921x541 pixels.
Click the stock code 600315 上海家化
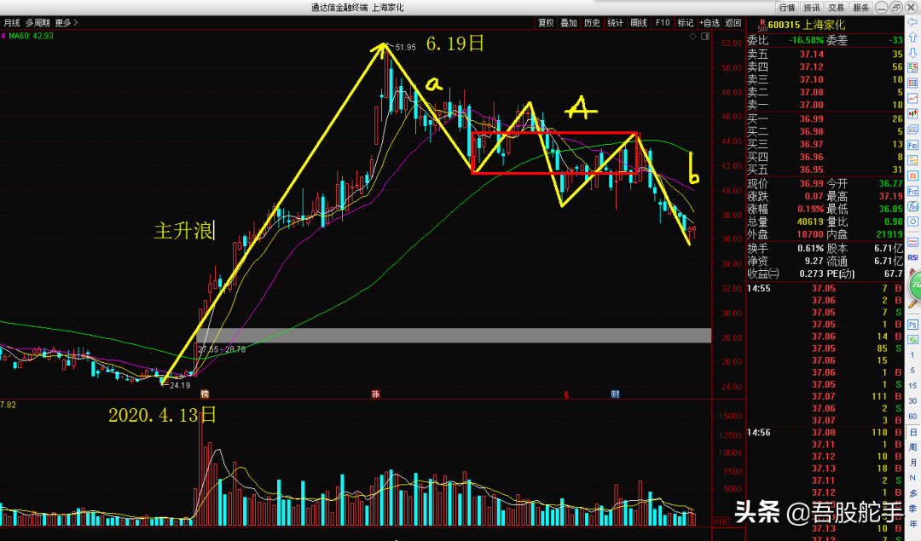tap(807, 26)
